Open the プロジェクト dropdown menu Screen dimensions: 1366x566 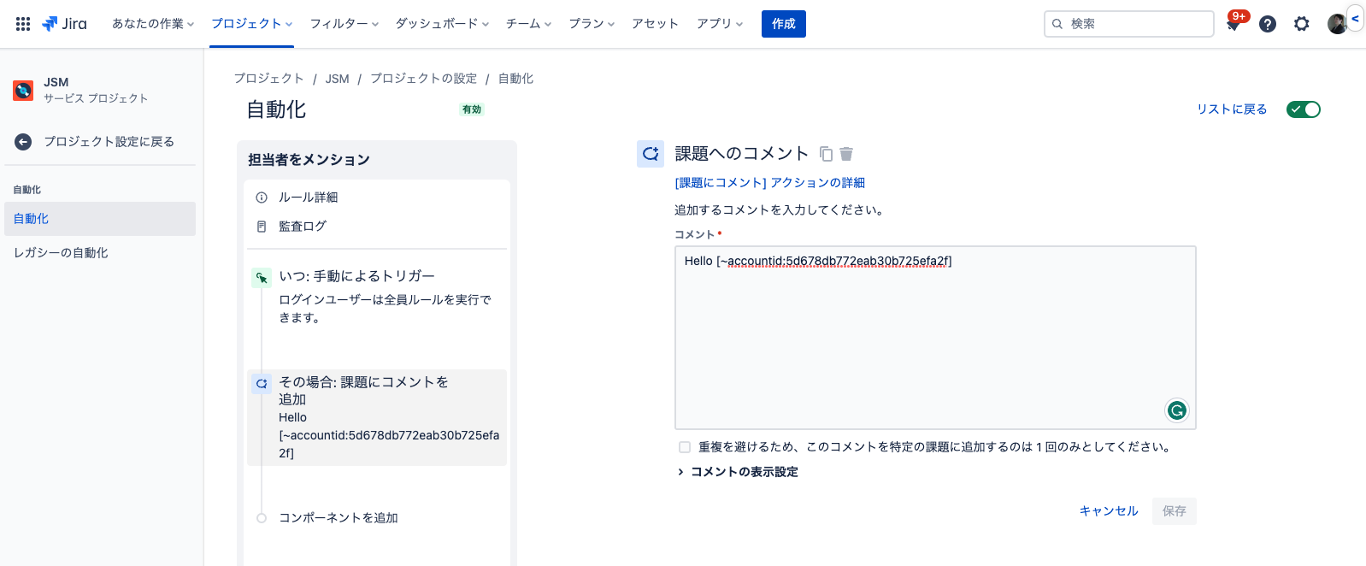pos(252,24)
